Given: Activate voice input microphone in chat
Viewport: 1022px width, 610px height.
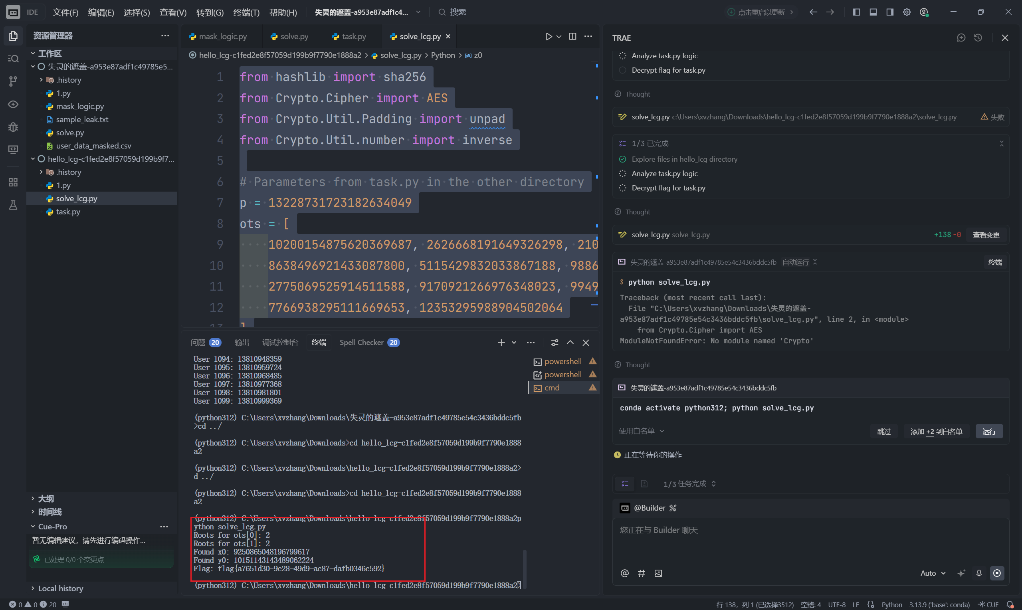Looking at the screenshot, I should (x=979, y=573).
